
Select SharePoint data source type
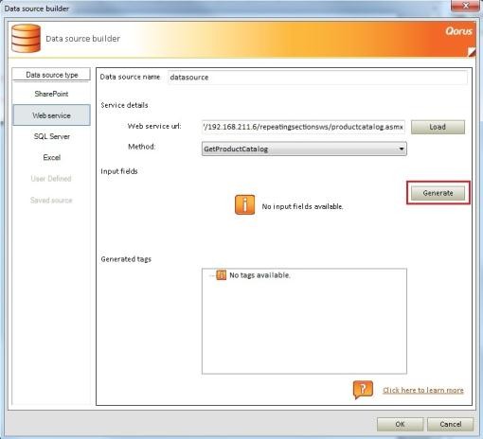(x=51, y=94)
